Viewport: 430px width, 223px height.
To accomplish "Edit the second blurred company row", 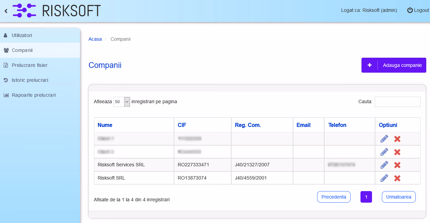I will 384,152.
